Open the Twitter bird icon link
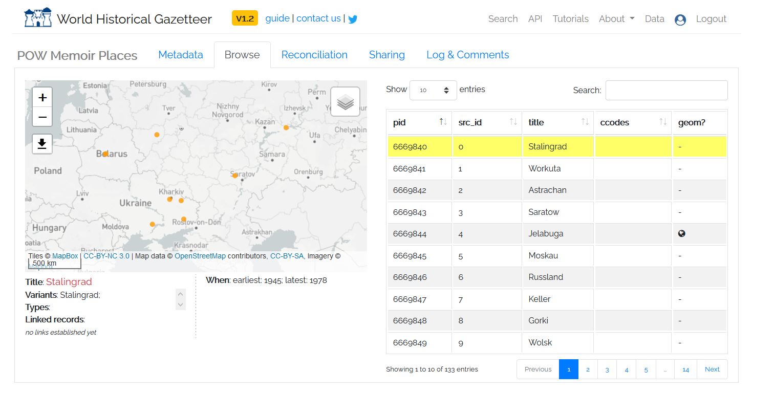The width and height of the screenshot is (774, 393). coord(353,19)
